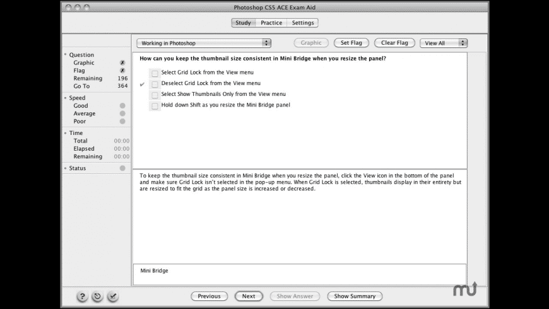
Task: Click the explanation paragraph about Grid Lock
Action: pyautogui.click(x=300, y=182)
